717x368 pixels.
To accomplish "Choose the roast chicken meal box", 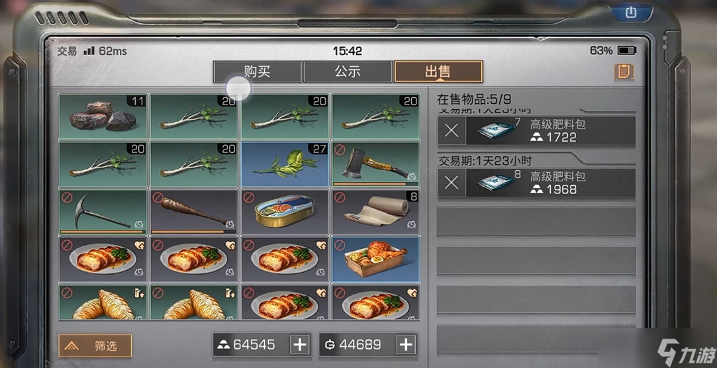I will (376, 259).
